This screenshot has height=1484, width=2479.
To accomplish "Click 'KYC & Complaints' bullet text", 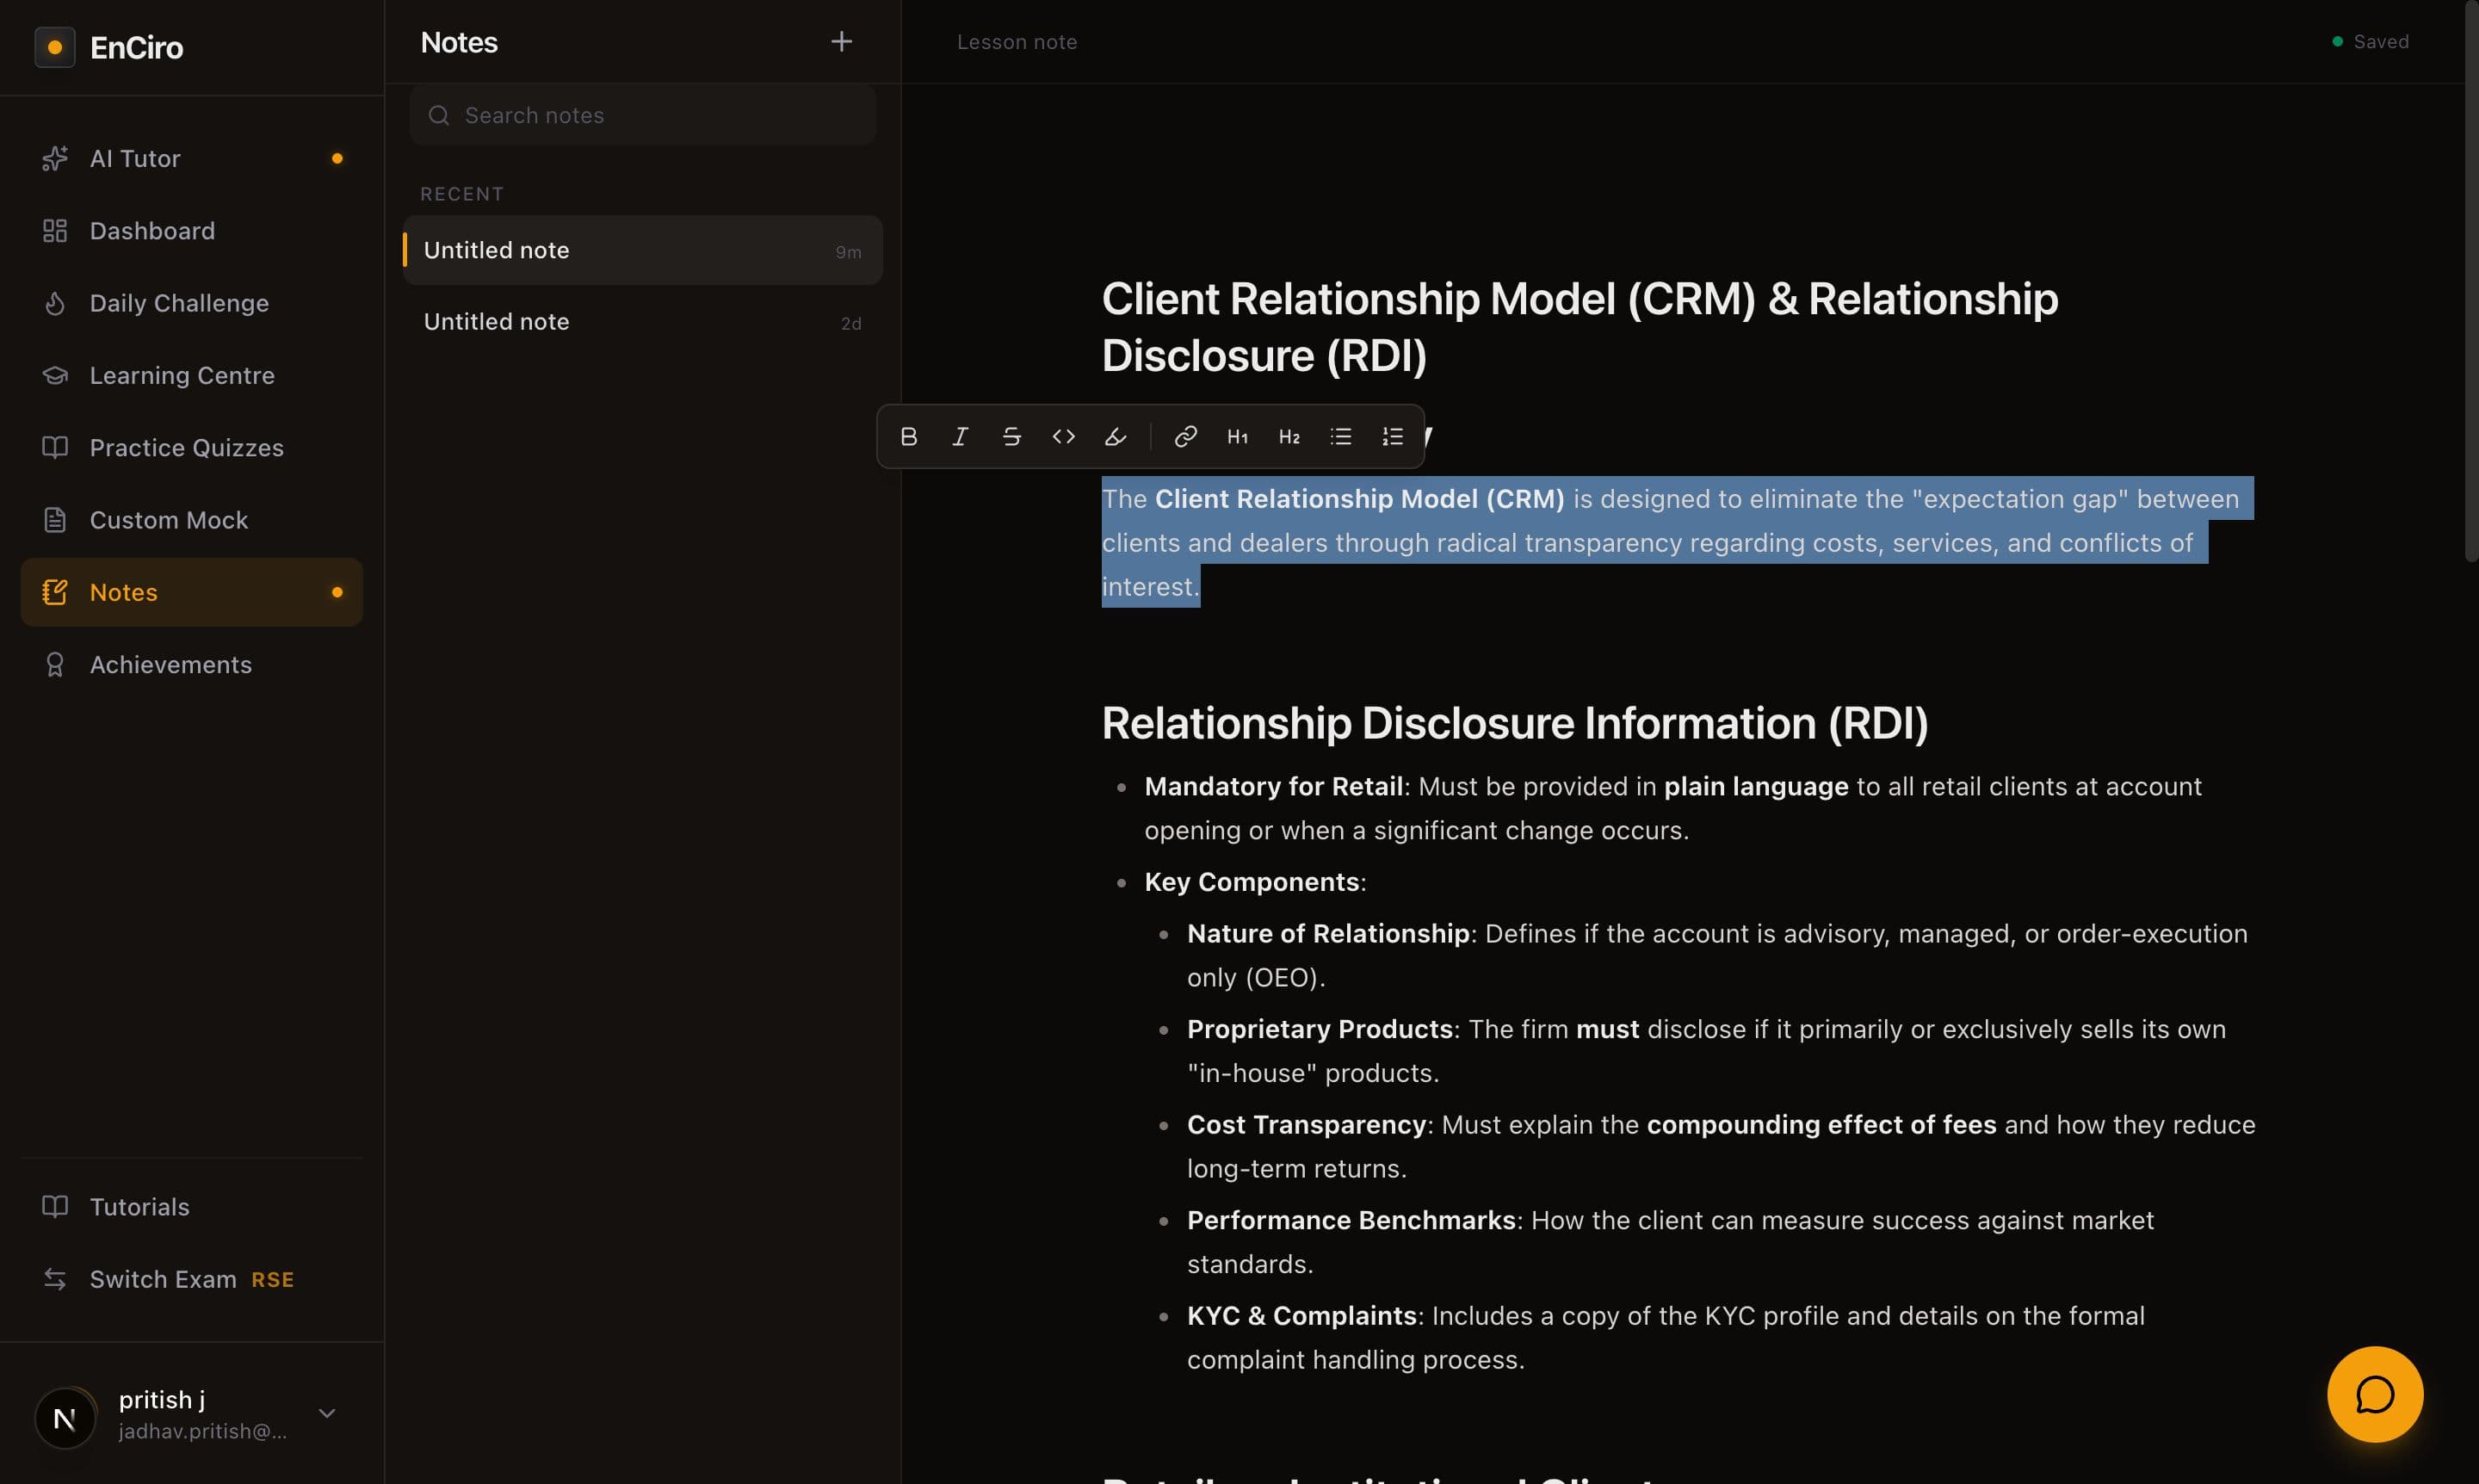I will 1666,1337.
